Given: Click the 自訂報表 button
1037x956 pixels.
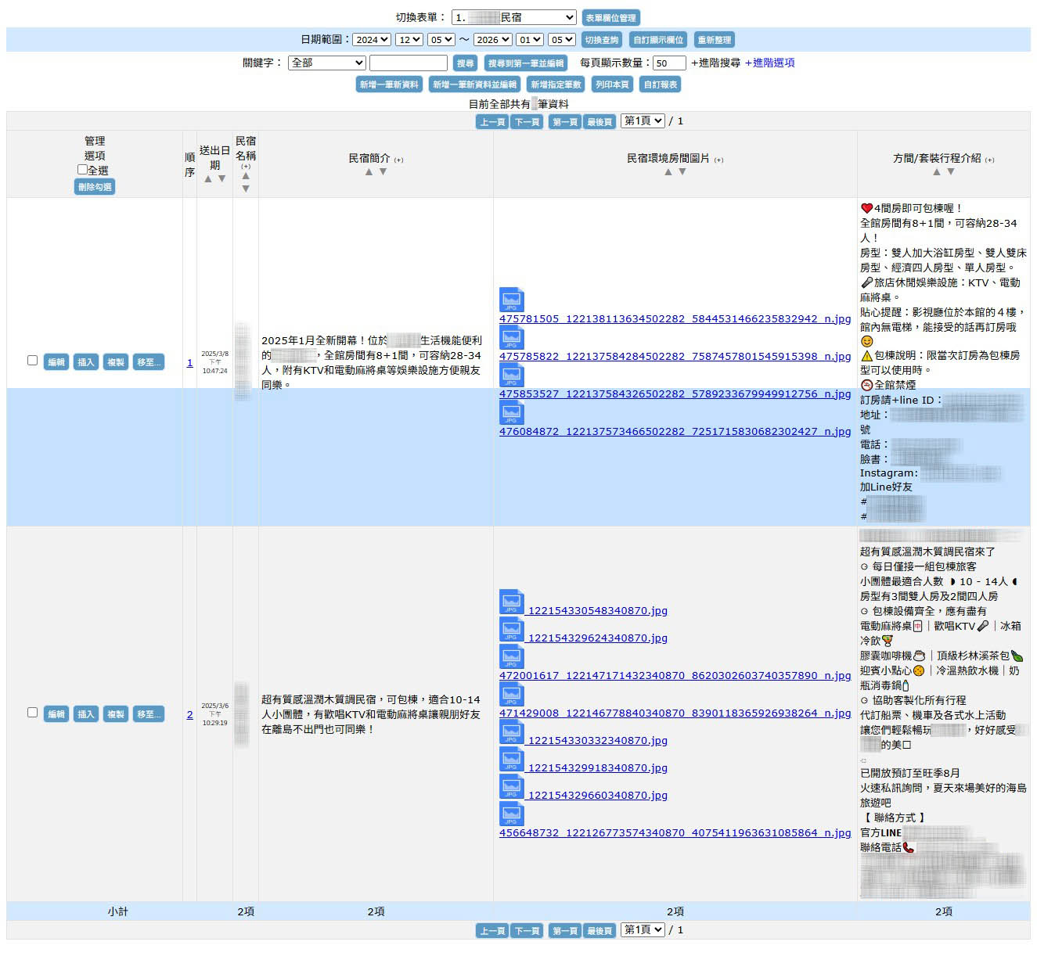Looking at the screenshot, I should [661, 84].
